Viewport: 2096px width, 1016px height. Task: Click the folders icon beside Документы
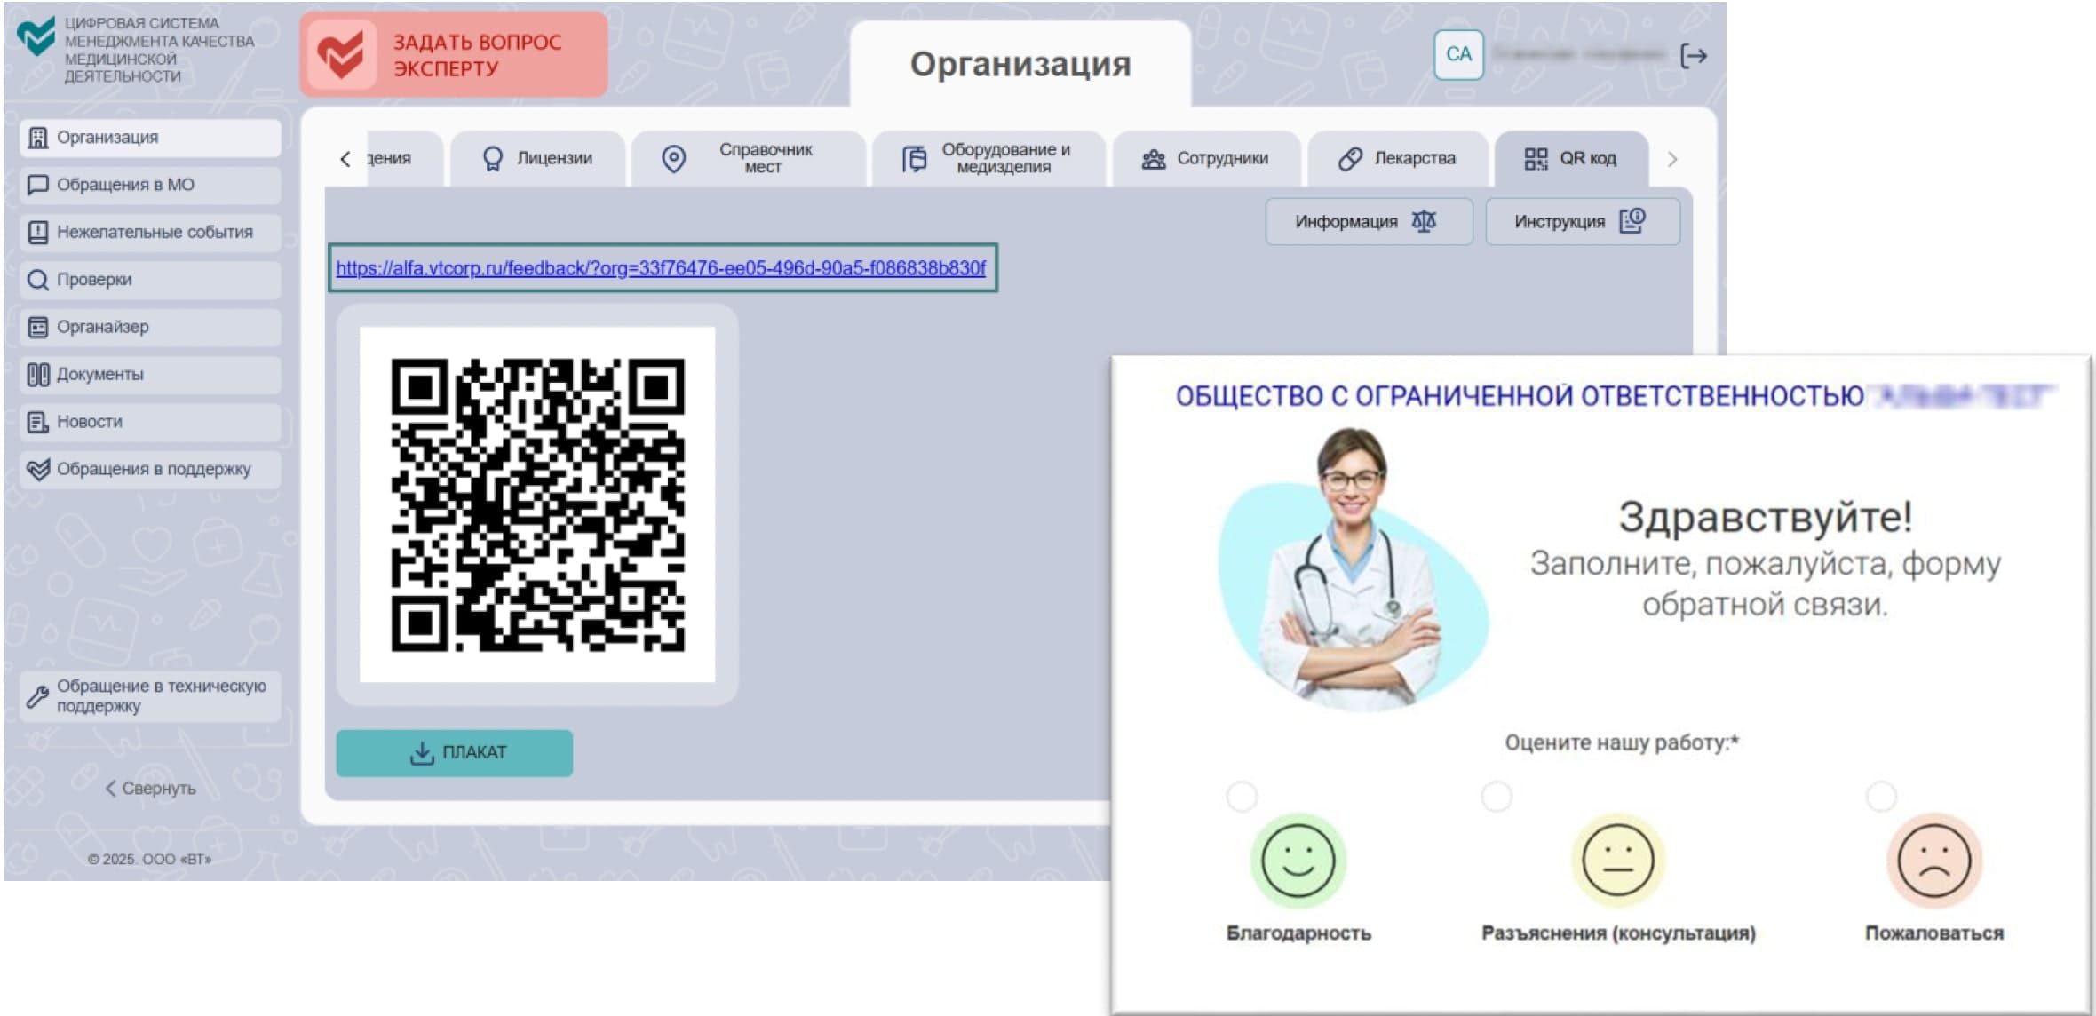tap(38, 375)
